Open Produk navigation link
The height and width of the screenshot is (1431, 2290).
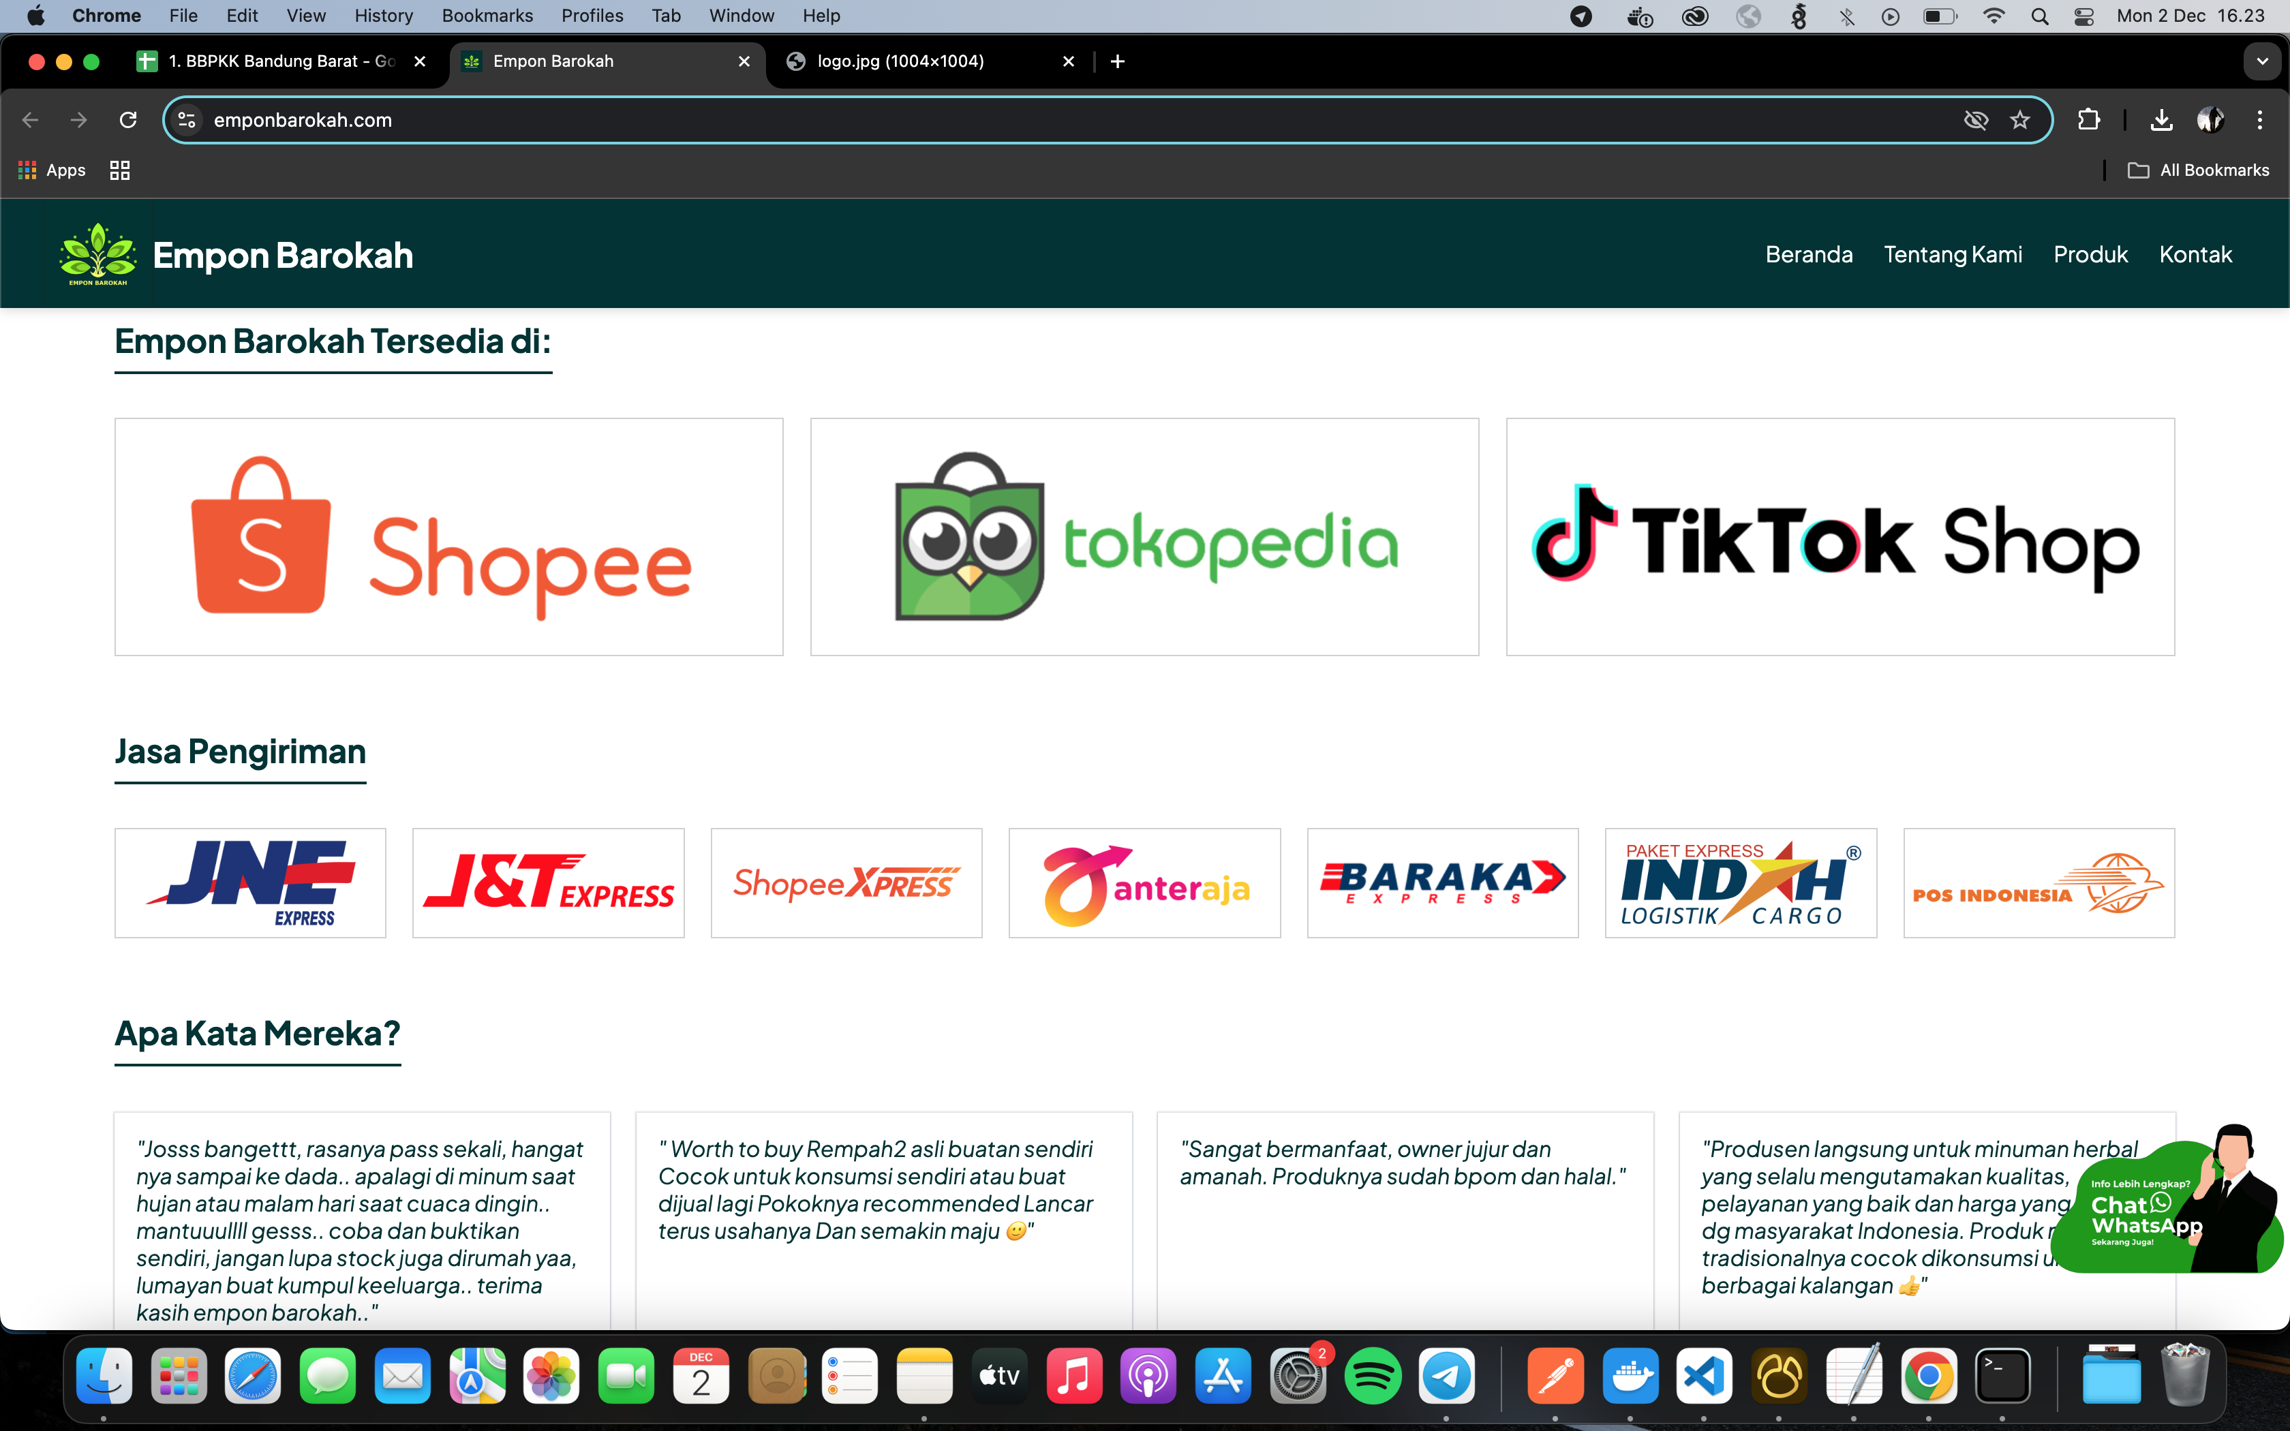pos(2090,255)
